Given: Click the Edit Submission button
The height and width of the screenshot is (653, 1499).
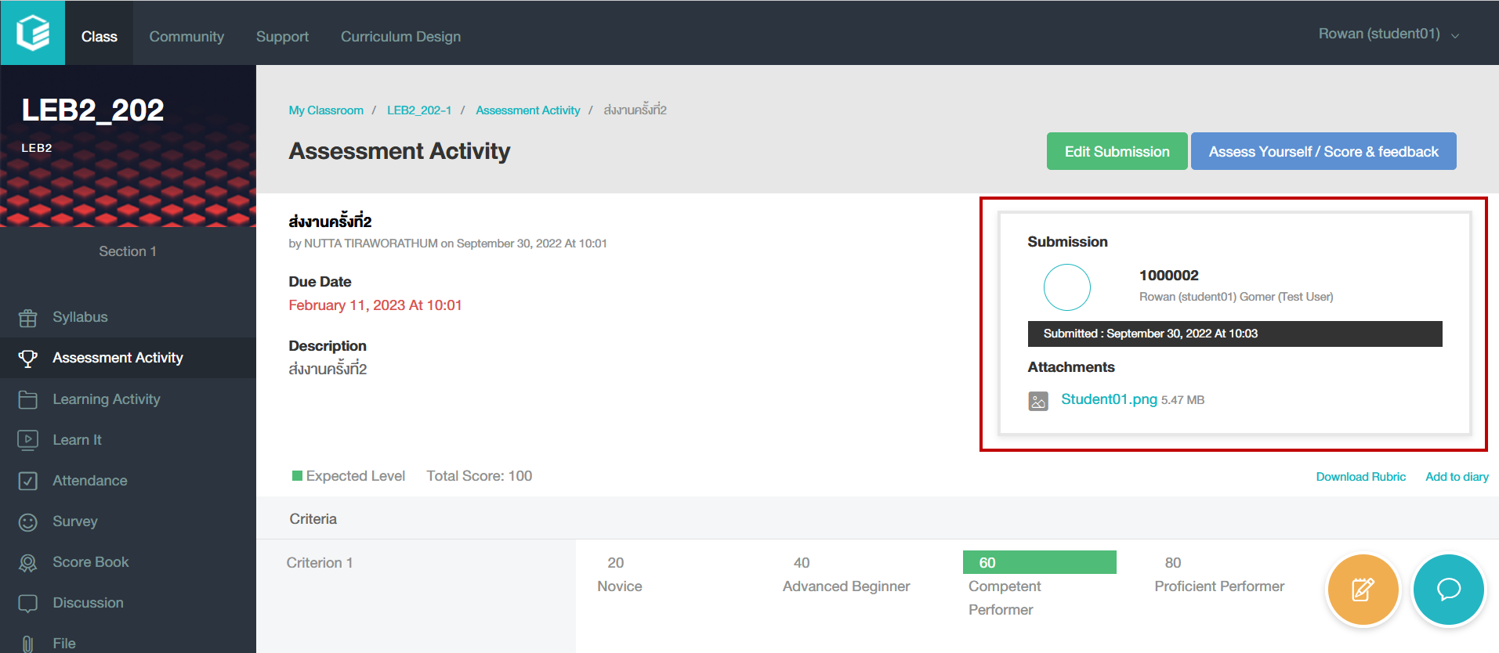Looking at the screenshot, I should pos(1117,151).
